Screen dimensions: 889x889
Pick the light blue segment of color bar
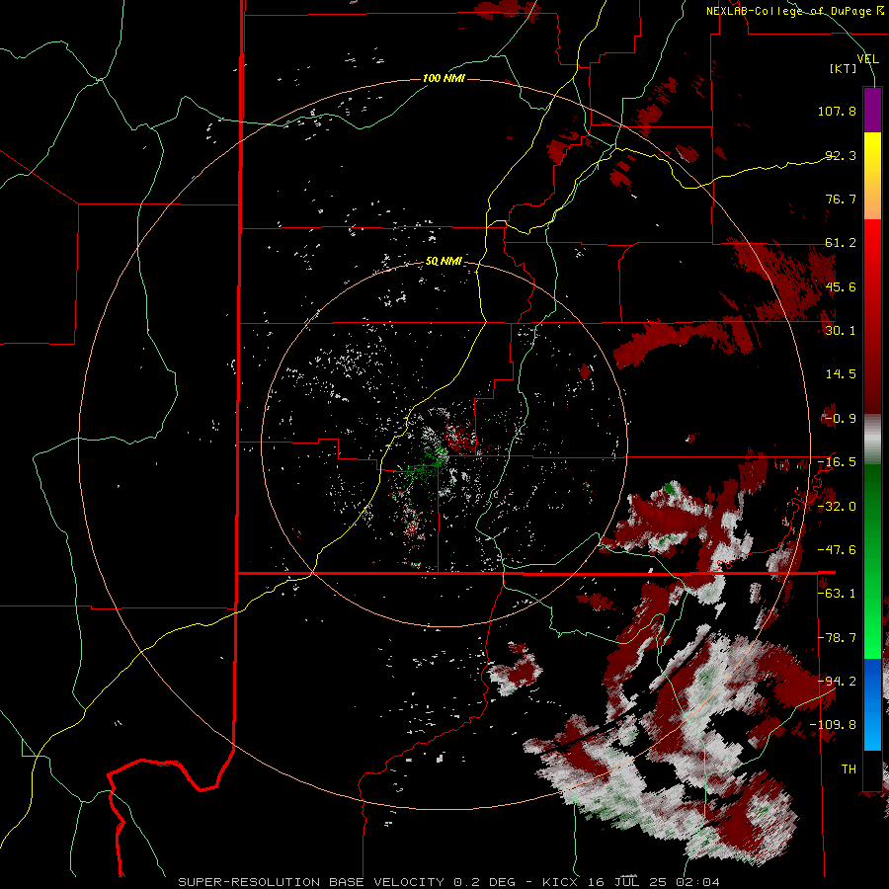click(x=872, y=729)
